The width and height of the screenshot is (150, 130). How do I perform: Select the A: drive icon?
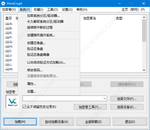7,24
